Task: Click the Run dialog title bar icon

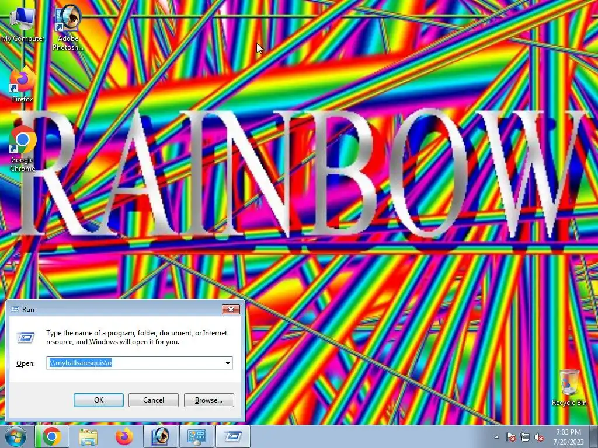Action: point(15,309)
